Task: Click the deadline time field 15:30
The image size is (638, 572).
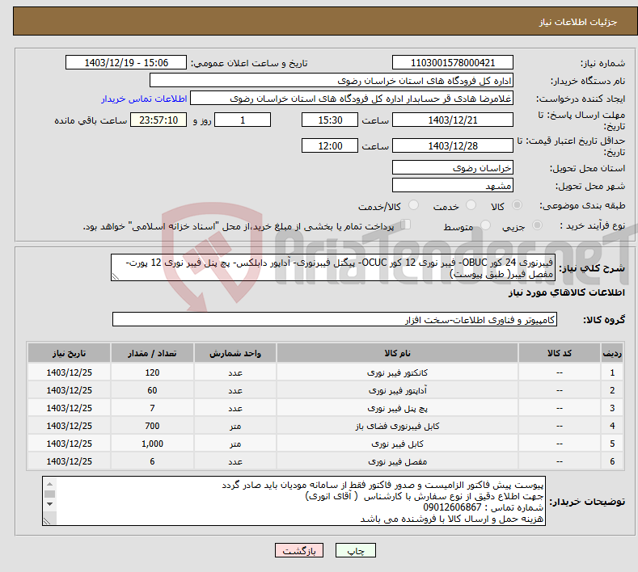Action: click(x=330, y=120)
